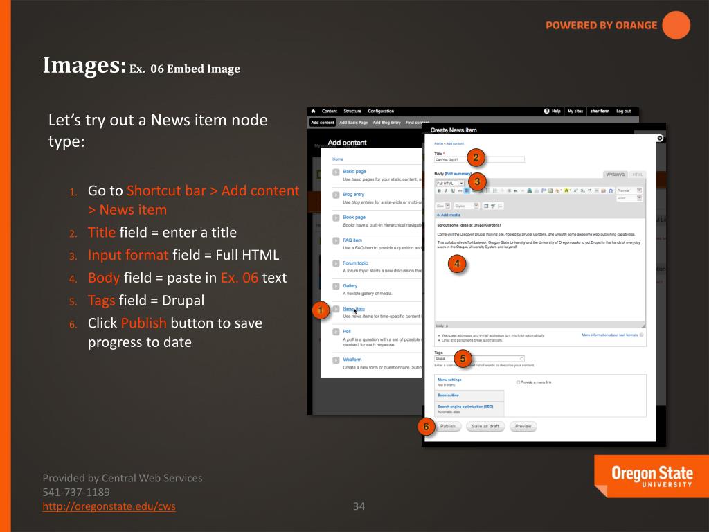The image size is (709, 532).
Task: Click into the Title input field
Action: (479, 160)
